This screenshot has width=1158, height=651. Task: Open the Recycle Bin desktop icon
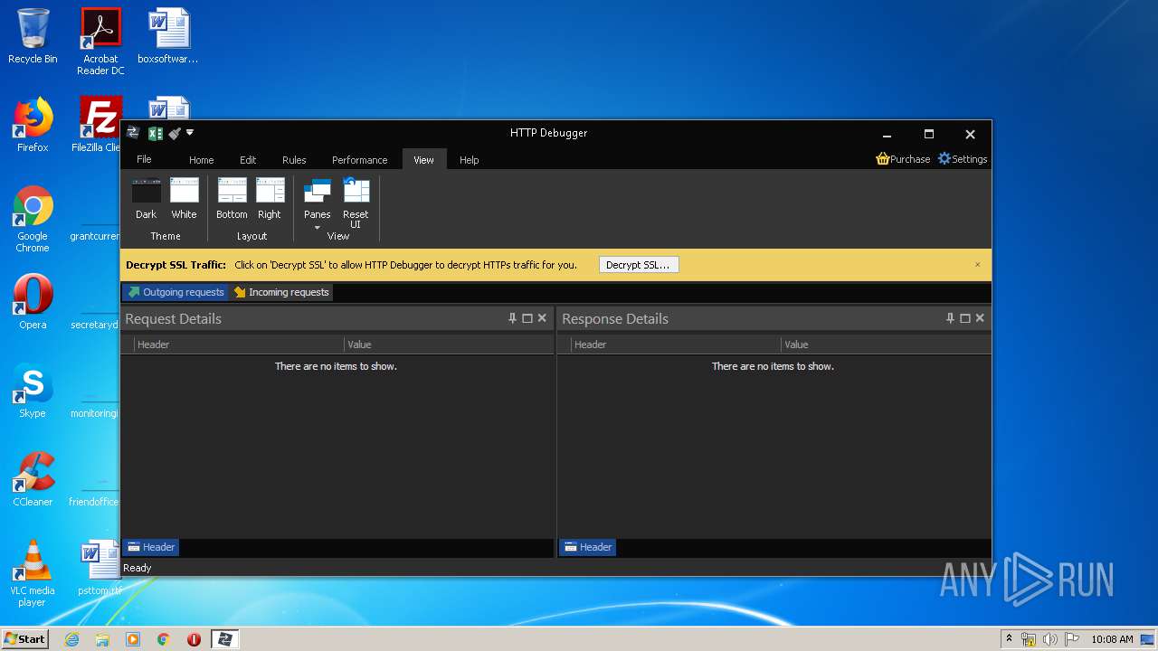click(x=33, y=36)
